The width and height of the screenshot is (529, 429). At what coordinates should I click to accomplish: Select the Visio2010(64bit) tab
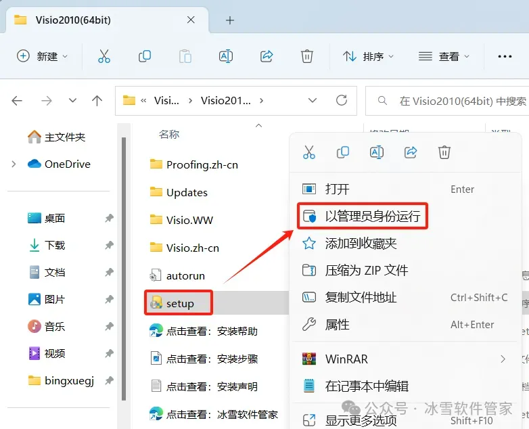pyautogui.click(x=108, y=20)
